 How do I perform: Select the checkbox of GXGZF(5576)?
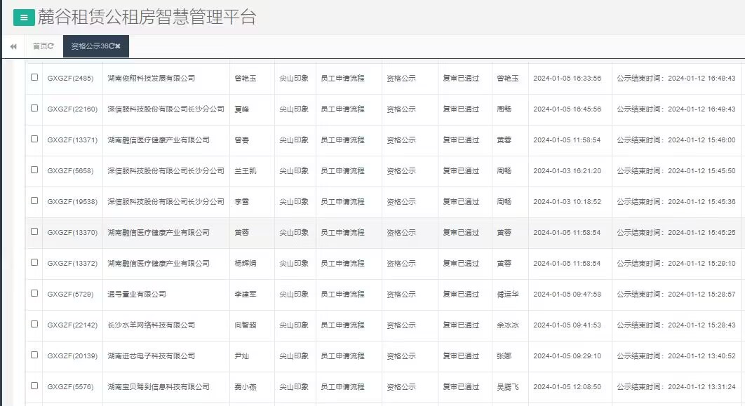coord(33,386)
